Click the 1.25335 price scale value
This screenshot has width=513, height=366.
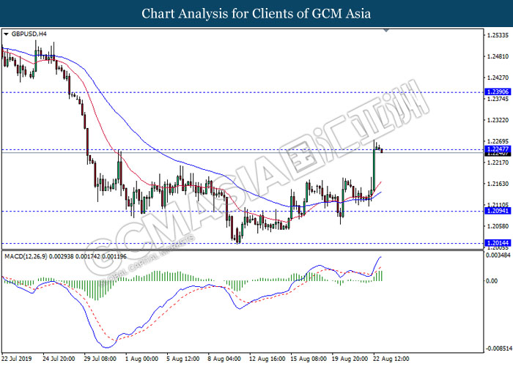pos(498,35)
